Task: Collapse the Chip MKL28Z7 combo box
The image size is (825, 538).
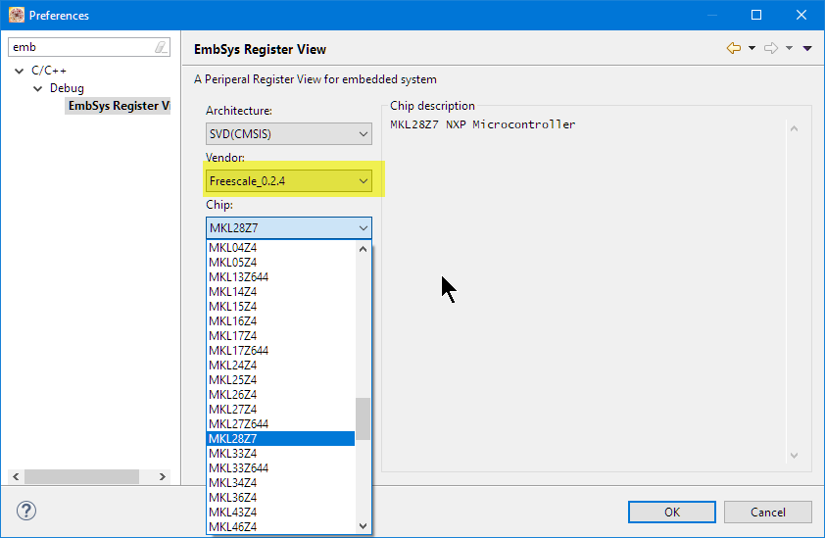Action: [288, 228]
